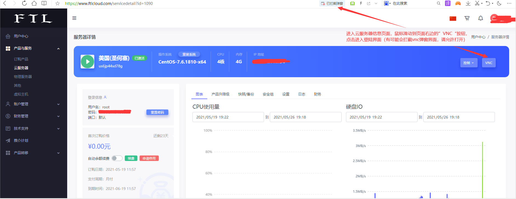Click the VNC button
The image size is (516, 199).
(x=489, y=63)
